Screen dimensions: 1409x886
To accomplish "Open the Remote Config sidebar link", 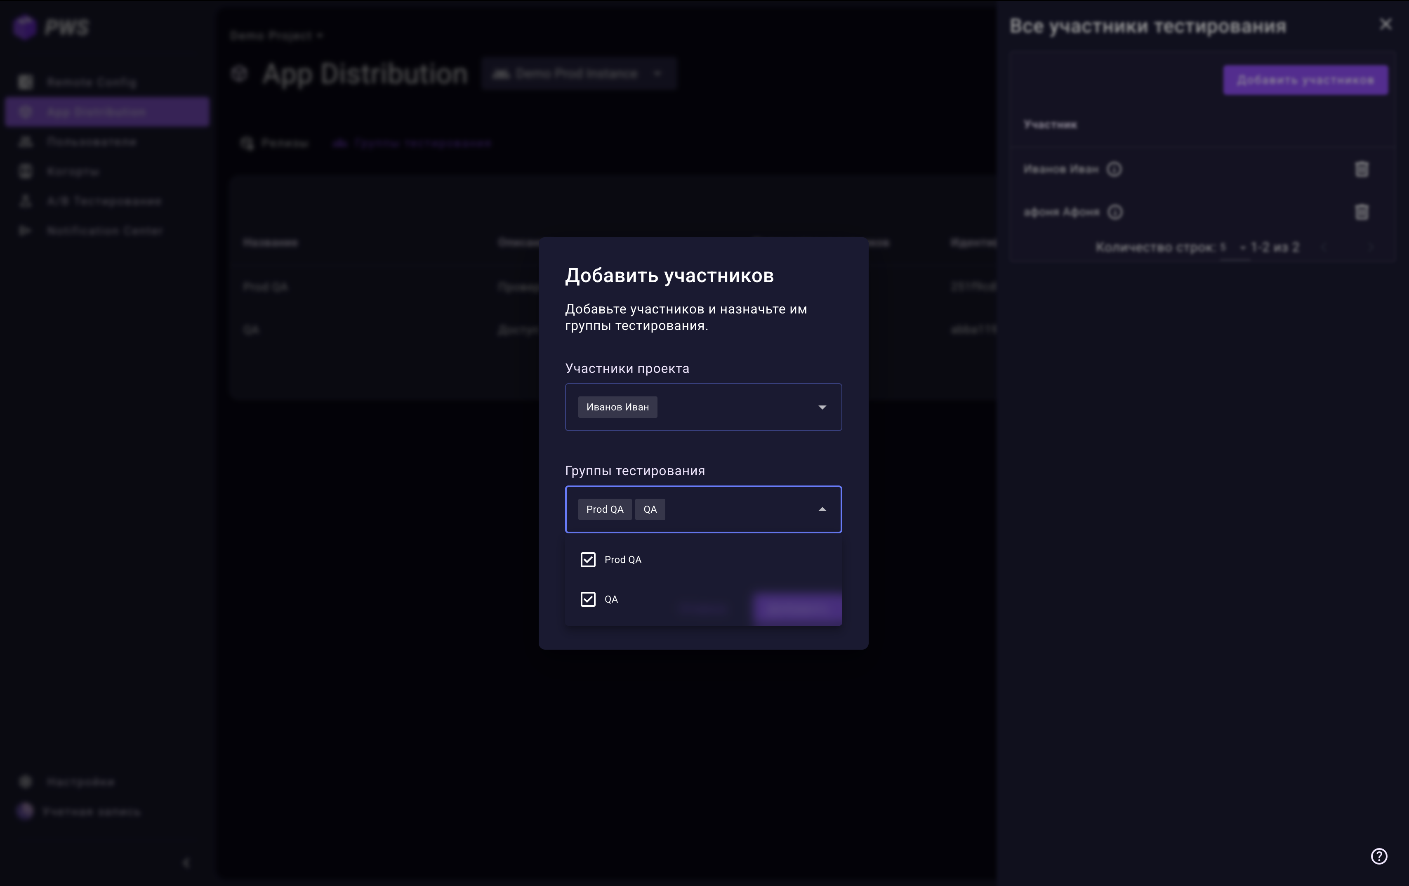I will 91,82.
